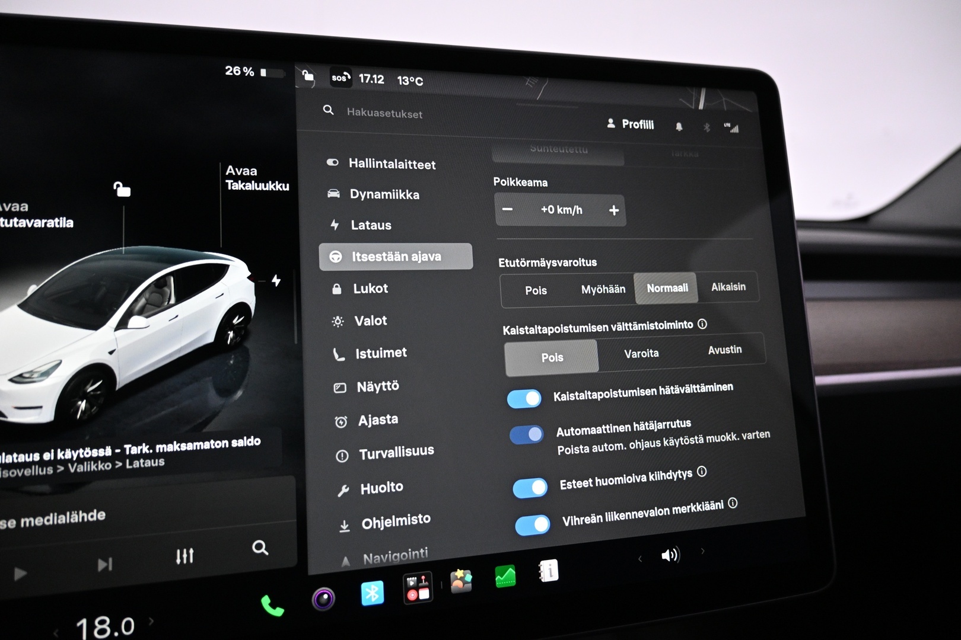Set Etutörmäysvaroitus to Myöhään

(603, 289)
